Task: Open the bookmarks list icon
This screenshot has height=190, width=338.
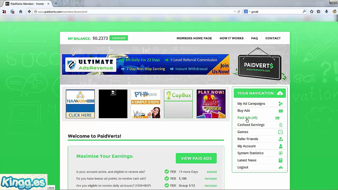Action: coord(319,12)
